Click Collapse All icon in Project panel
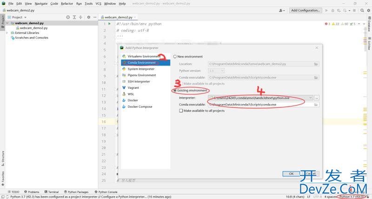372x199 pixels. point(80,17)
